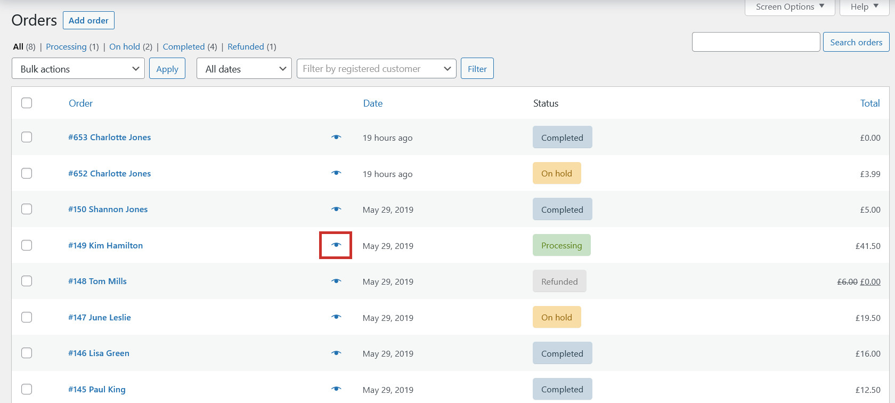895x403 pixels.
Task: Expand the All dates dropdown
Action: point(244,69)
